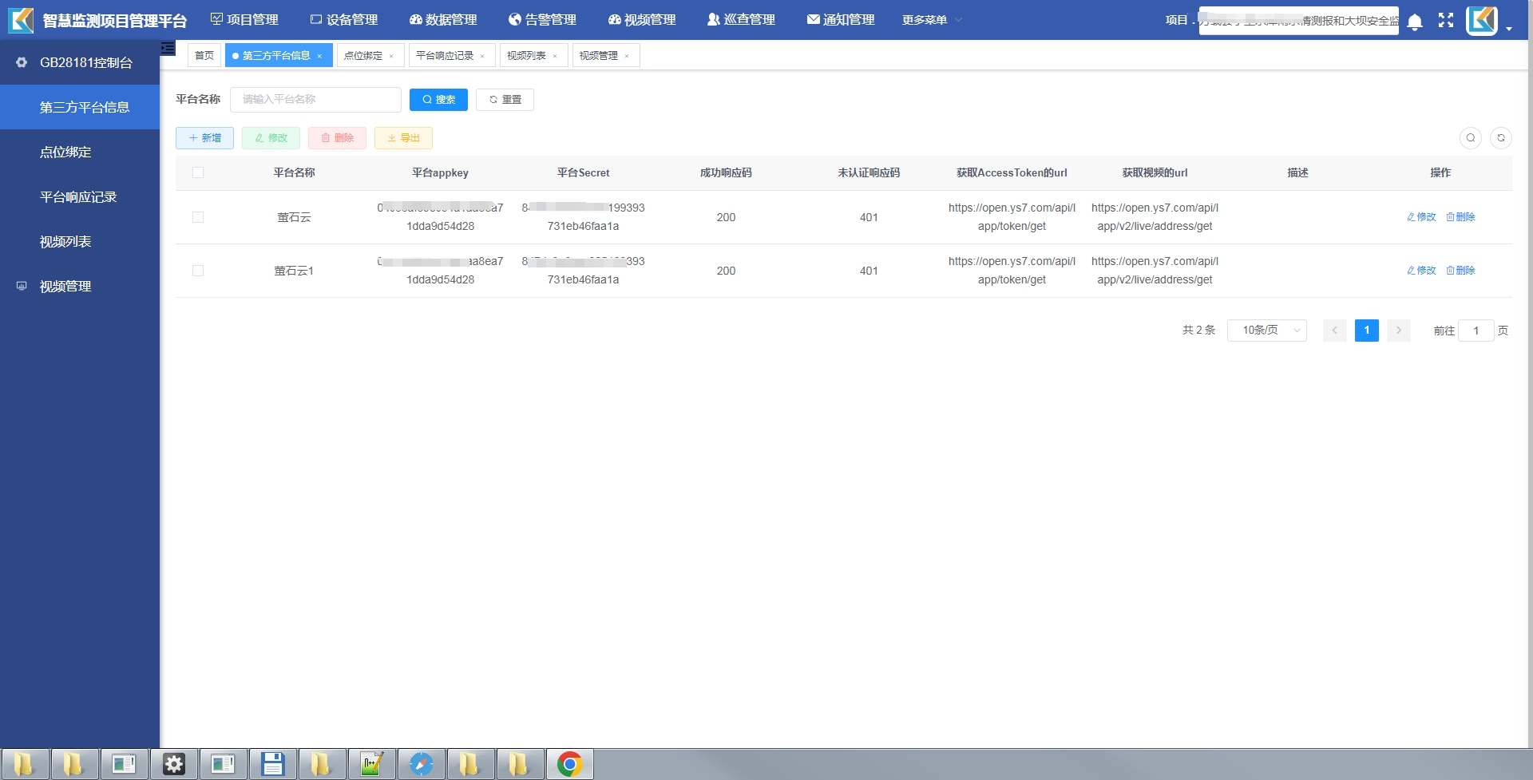Viewport: 1533px width, 780px height.
Task: Click the gear settings taskbar icon
Action: tap(173, 764)
